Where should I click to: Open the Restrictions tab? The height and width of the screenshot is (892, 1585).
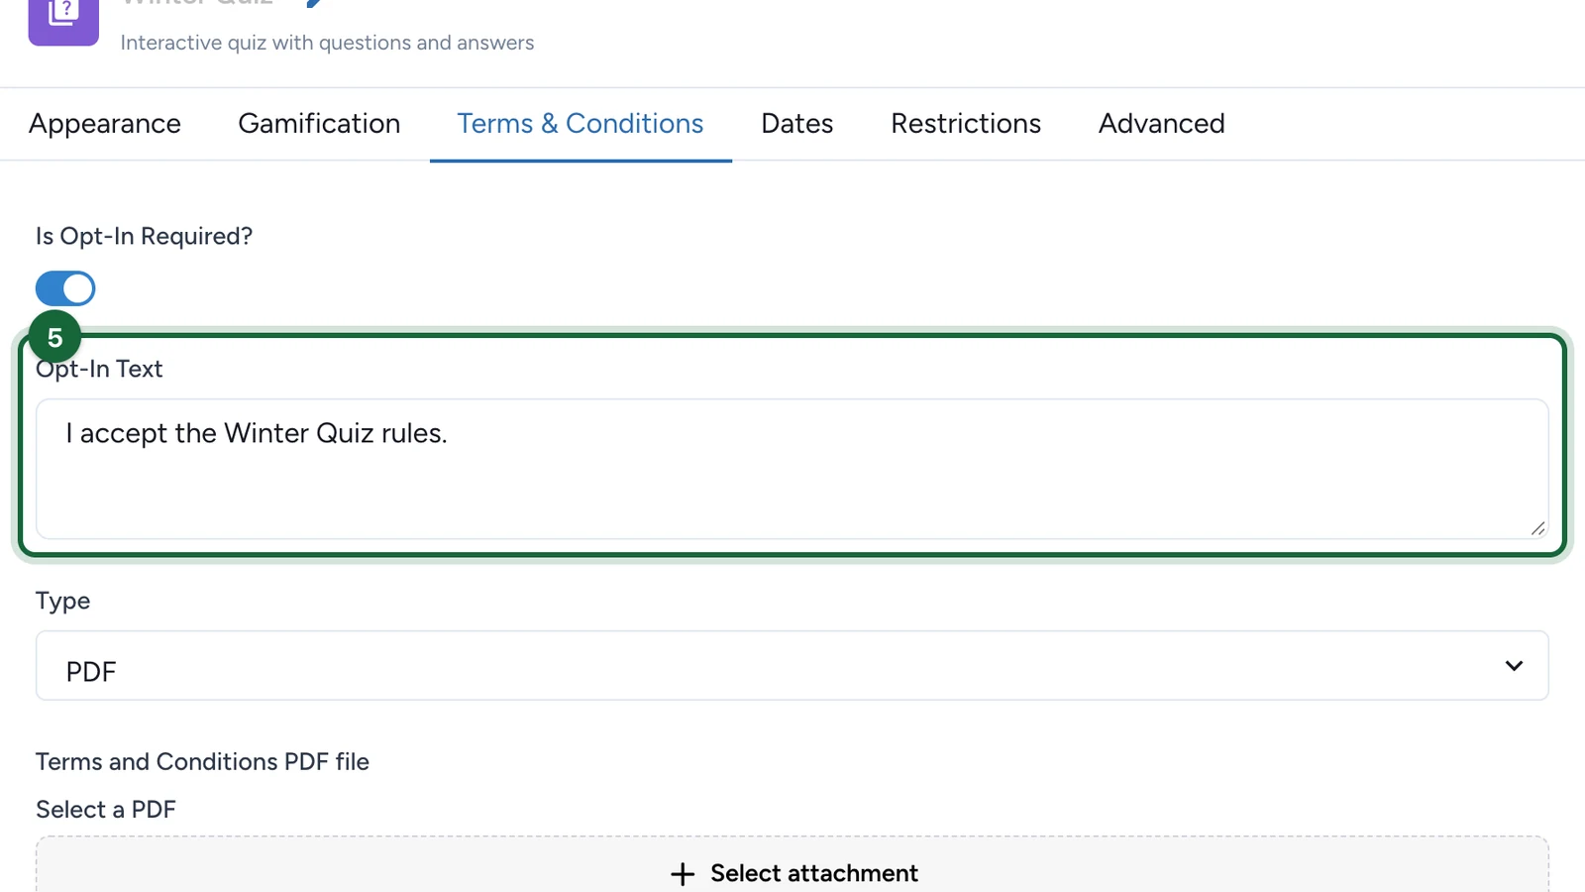966,124
